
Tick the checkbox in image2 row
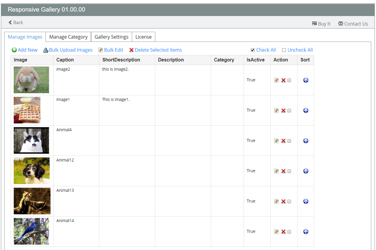[289, 80]
